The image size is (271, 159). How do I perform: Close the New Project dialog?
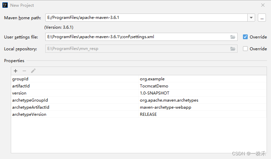pos(263,5)
